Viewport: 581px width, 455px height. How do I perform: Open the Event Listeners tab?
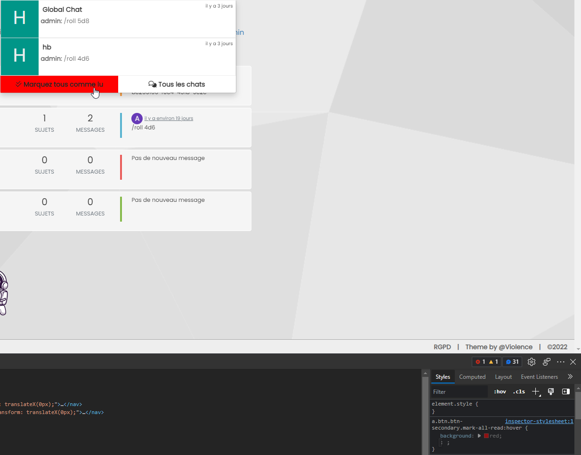click(539, 377)
